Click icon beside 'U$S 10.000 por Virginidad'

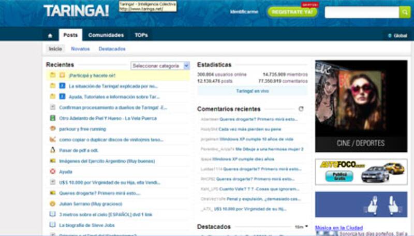[53, 182]
